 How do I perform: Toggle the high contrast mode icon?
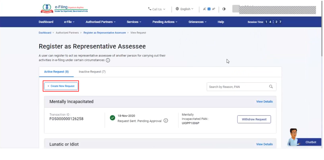[224, 9]
